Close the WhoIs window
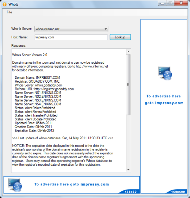 point(181,3)
